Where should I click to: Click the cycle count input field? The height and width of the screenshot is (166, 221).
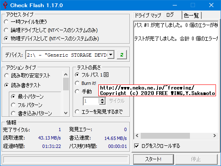pos(91,101)
